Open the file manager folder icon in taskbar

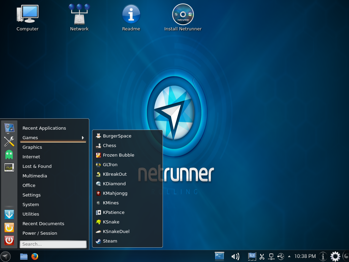pos(24,257)
